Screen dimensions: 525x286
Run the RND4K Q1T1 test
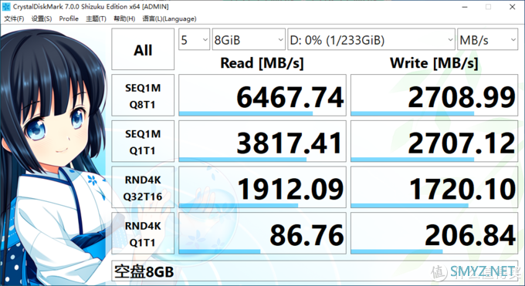143,233
